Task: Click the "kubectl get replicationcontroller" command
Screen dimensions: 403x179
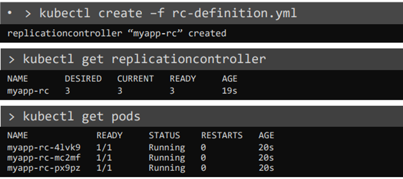Action: 144,59
